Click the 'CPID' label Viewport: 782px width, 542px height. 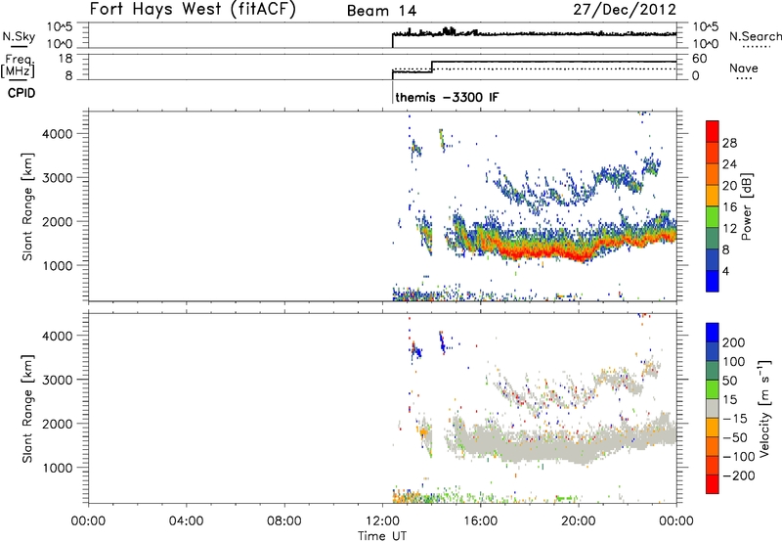pyautogui.click(x=22, y=93)
